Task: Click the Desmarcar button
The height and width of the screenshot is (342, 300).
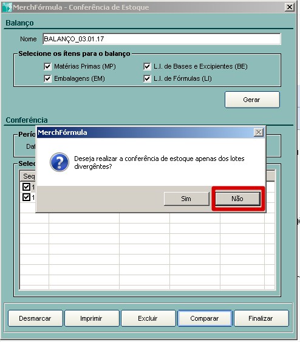Action: 35,318
